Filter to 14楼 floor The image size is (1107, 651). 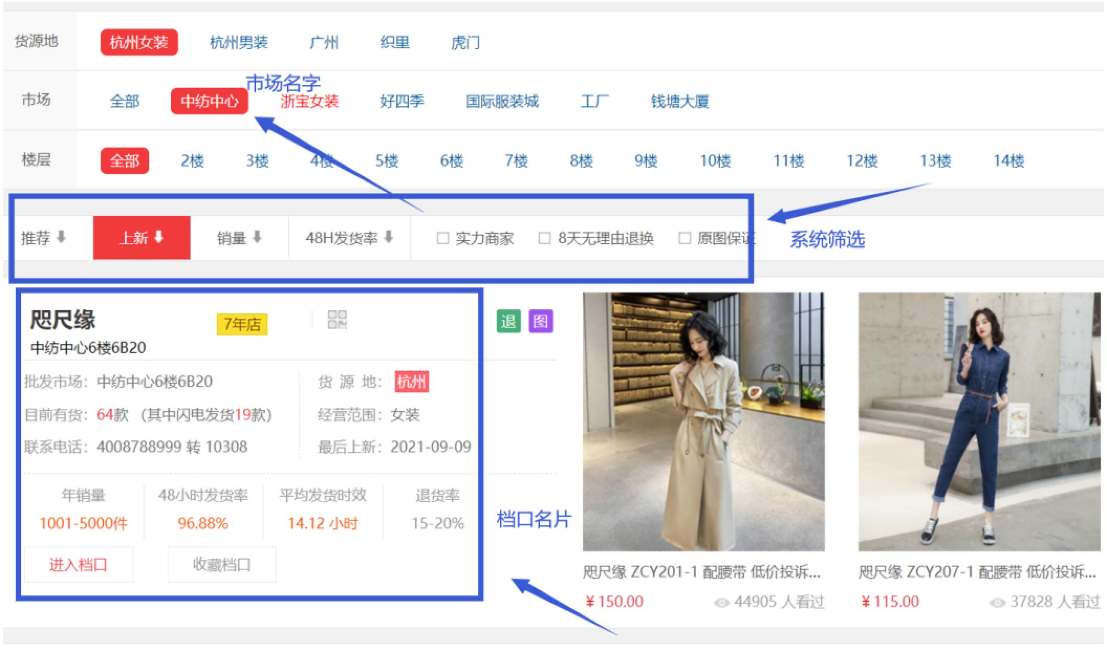pos(1009,160)
